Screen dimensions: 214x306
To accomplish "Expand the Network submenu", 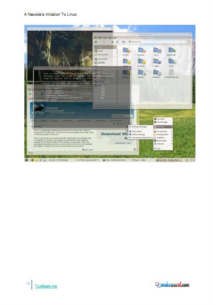I will coord(163,144).
